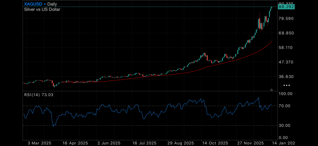
Task: Change the Daily timeframe label
Action: (52, 4)
